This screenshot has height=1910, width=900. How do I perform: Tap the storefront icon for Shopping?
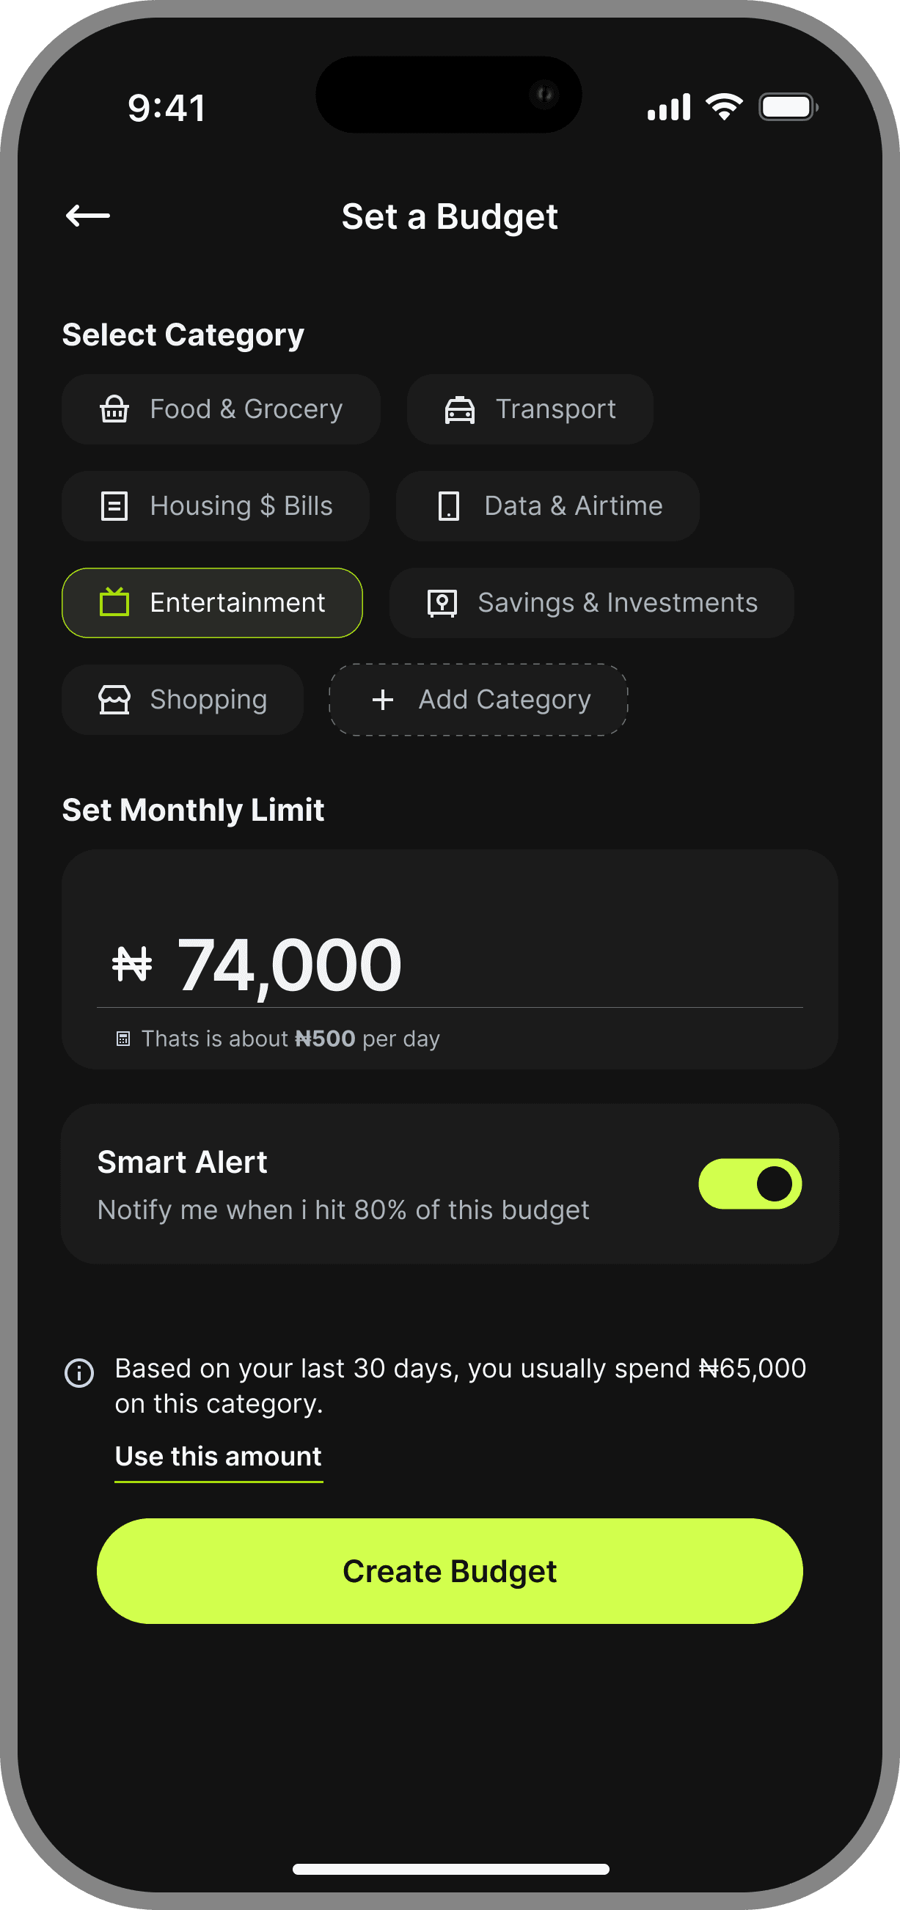click(114, 699)
